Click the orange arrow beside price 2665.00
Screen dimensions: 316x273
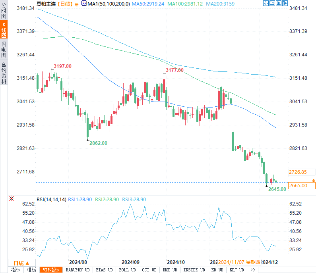point(313,181)
